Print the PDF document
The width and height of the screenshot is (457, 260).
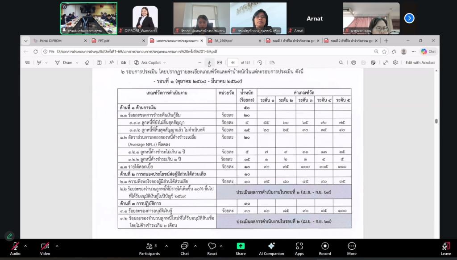[x=353, y=62]
